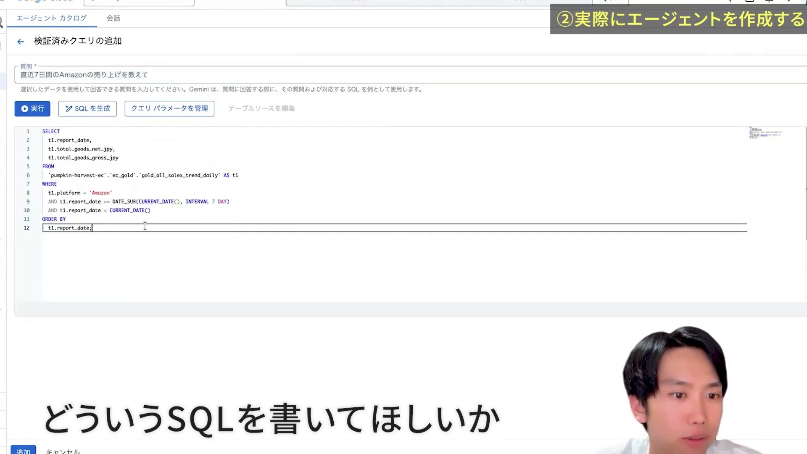
Task: Open クエリ パラメータを管理
Action: pyautogui.click(x=169, y=108)
